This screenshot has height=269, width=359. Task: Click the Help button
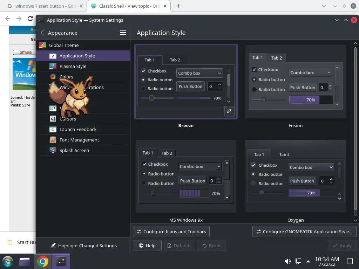click(147, 246)
